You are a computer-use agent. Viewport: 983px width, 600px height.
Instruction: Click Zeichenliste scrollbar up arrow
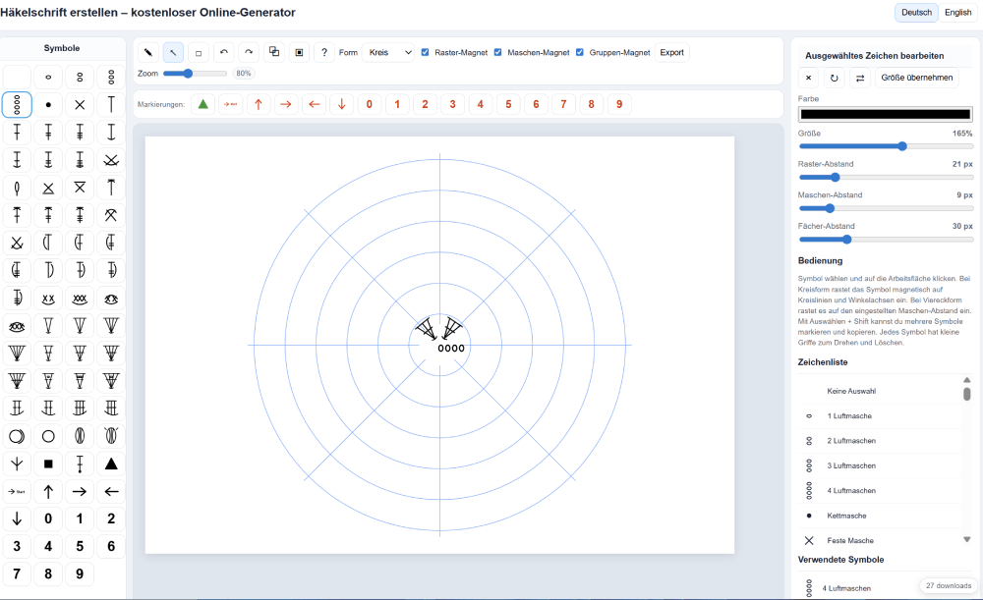[x=966, y=380]
